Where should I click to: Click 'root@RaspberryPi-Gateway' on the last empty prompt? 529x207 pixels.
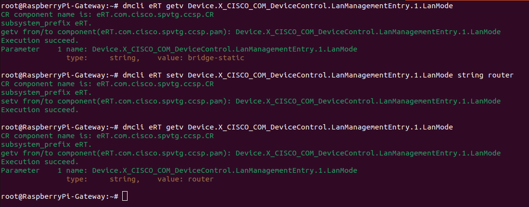tap(53, 196)
